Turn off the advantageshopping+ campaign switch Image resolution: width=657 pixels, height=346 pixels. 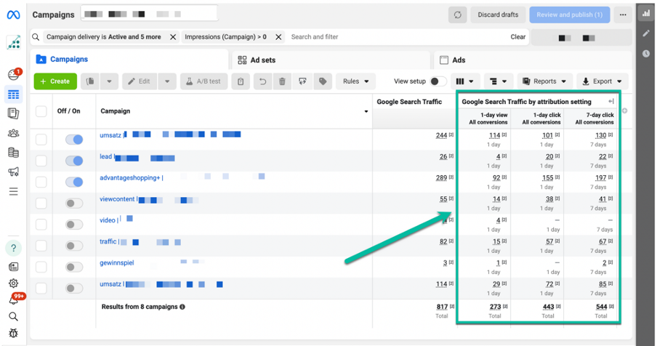click(74, 182)
